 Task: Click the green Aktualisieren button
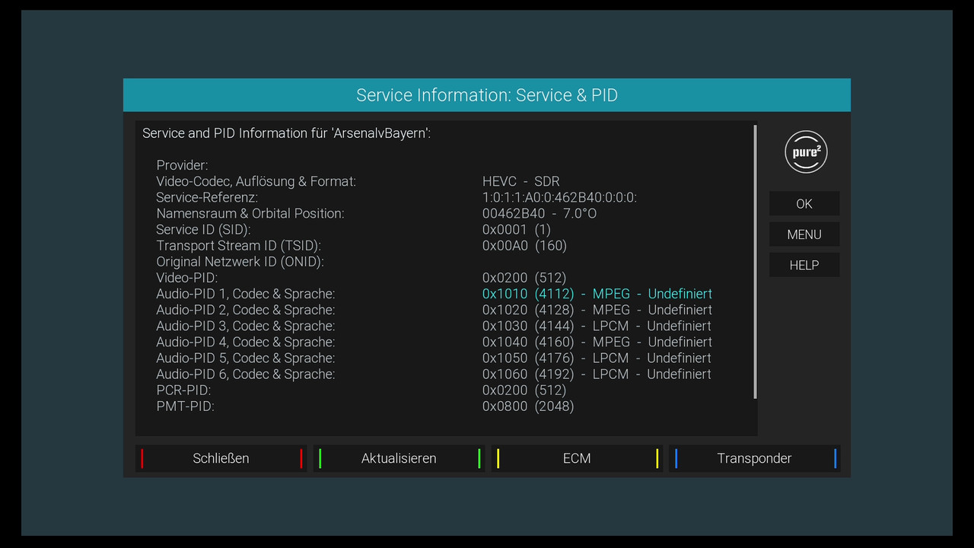point(399,458)
